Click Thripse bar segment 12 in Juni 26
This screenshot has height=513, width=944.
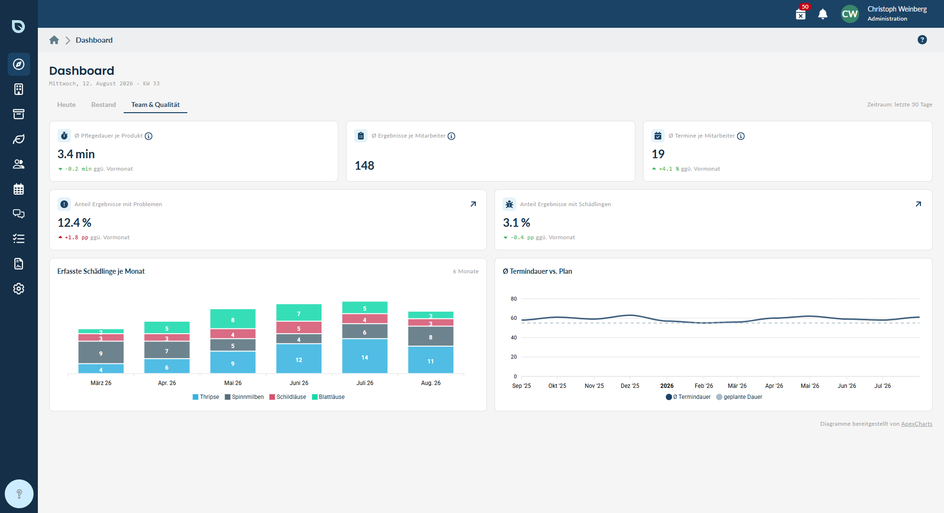click(299, 359)
